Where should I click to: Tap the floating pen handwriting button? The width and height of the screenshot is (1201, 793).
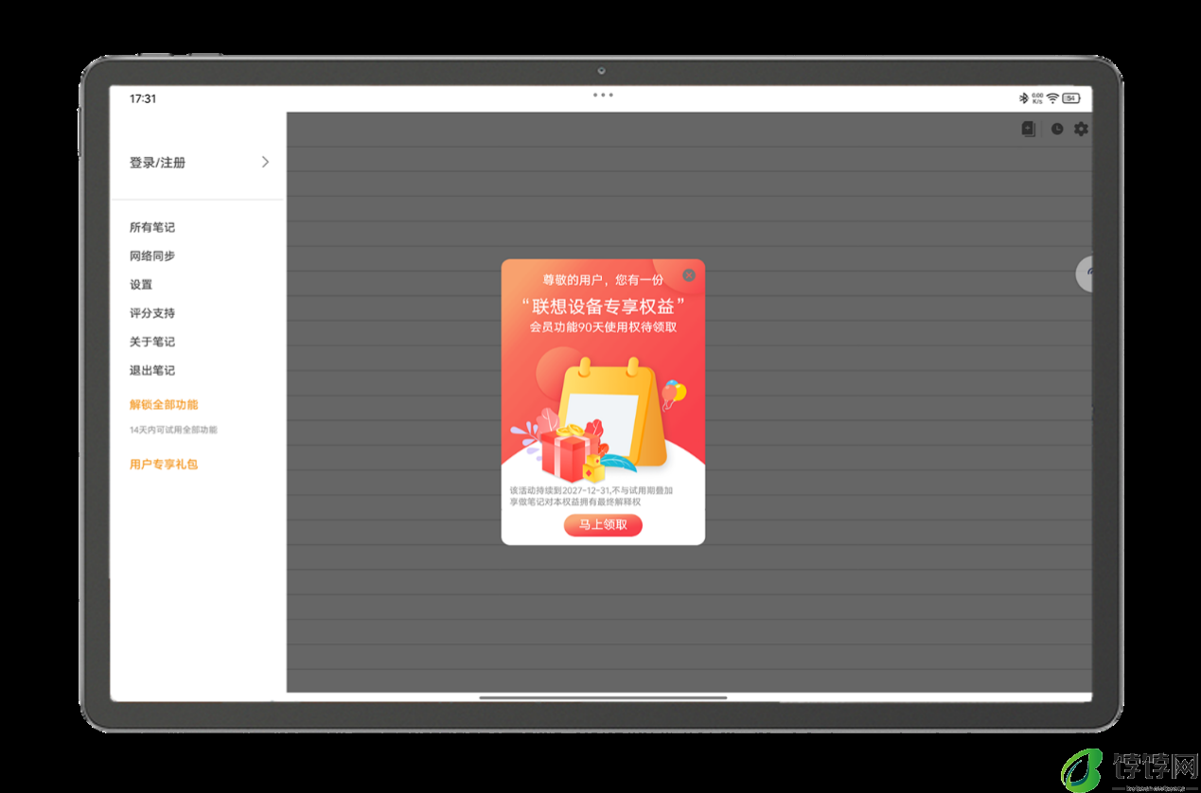point(1086,273)
